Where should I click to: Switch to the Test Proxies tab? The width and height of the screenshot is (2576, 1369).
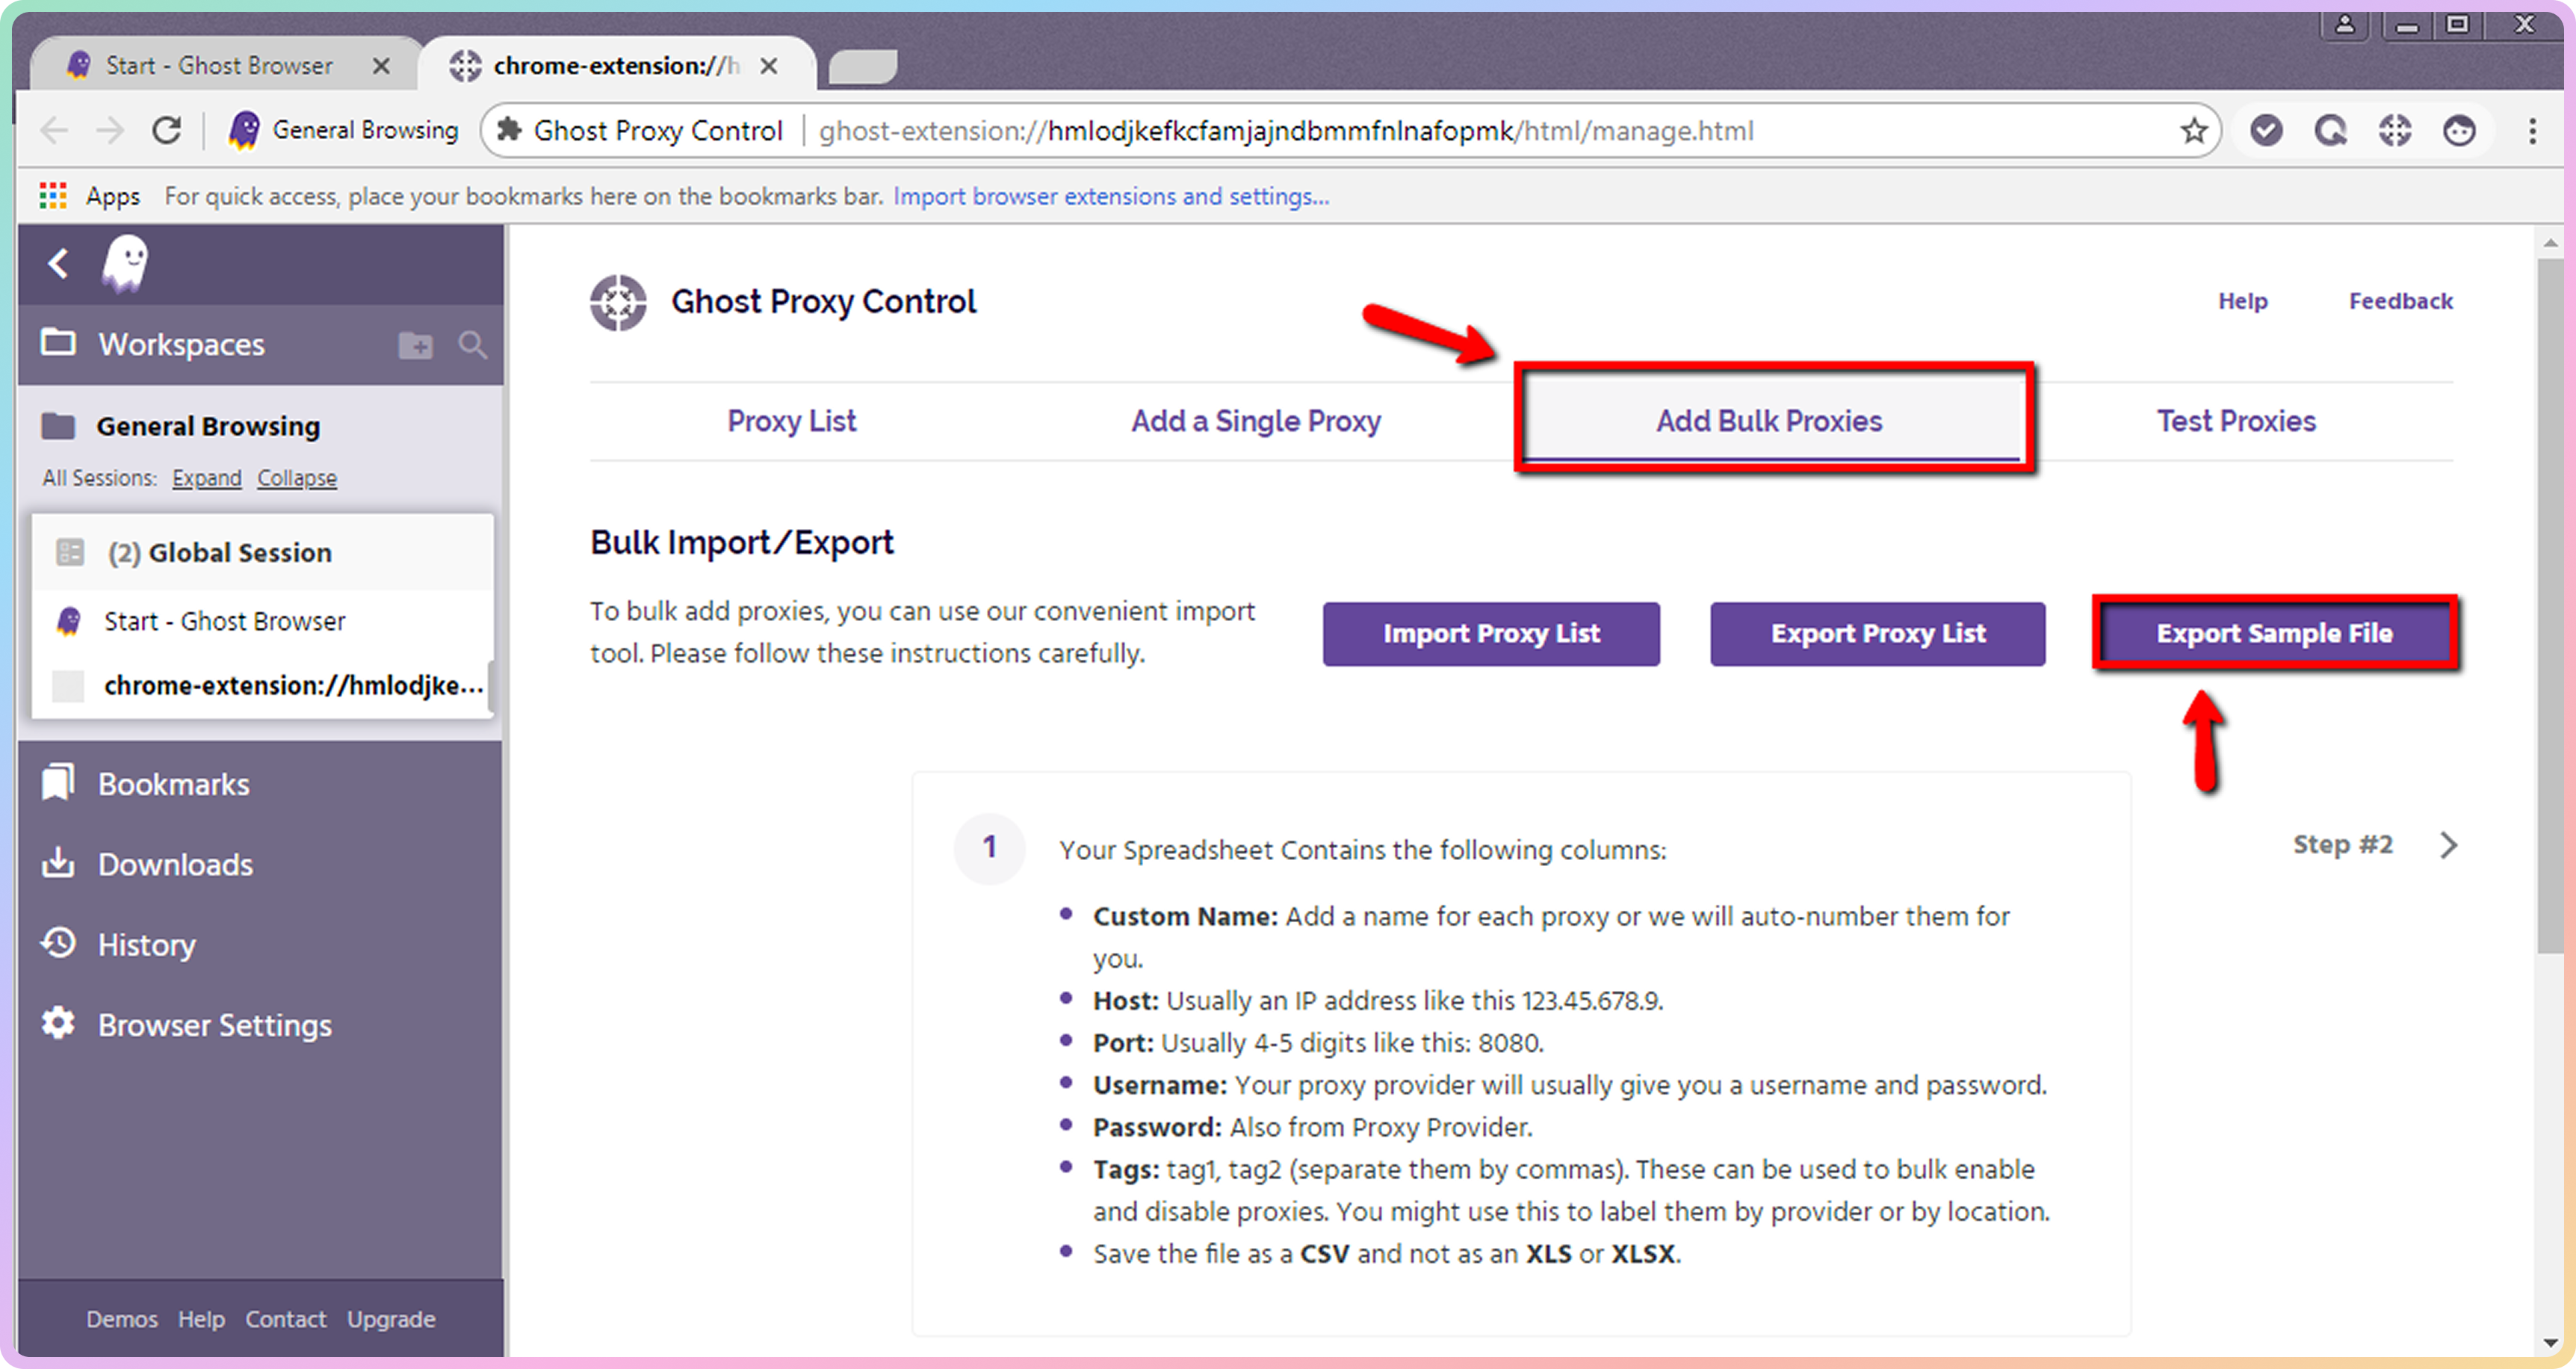(2236, 421)
